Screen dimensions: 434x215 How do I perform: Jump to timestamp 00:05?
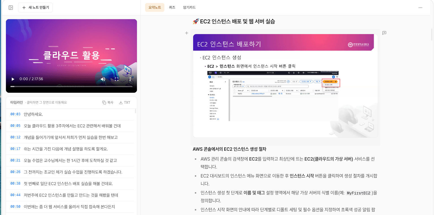coord(16,126)
